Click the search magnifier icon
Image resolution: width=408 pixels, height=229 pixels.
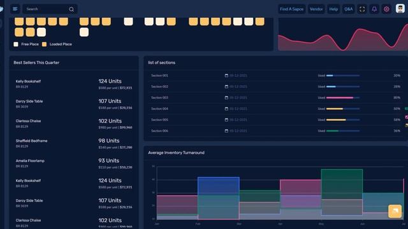coord(71,10)
